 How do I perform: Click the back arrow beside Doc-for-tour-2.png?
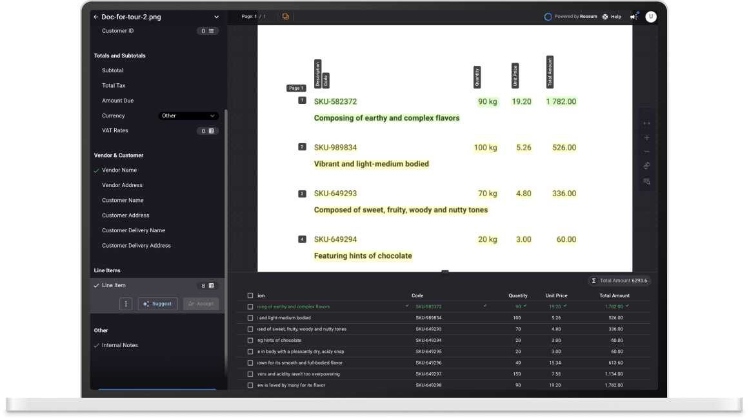pos(95,17)
